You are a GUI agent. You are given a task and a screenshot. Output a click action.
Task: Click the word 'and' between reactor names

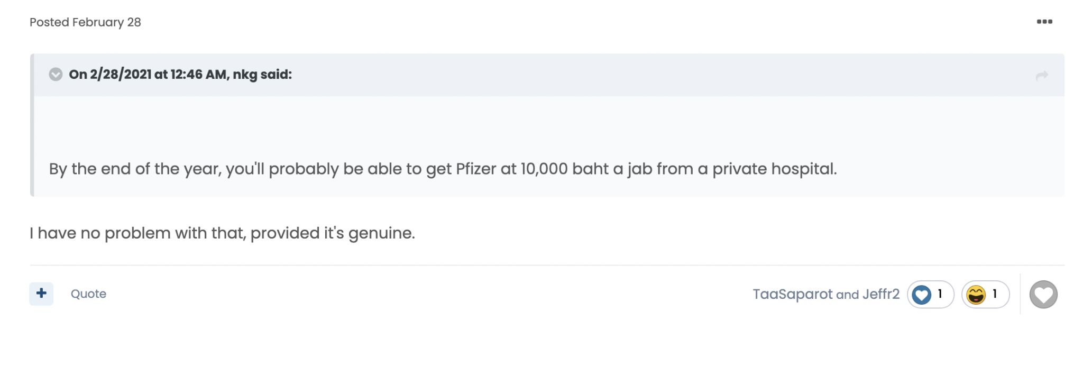pos(847,295)
